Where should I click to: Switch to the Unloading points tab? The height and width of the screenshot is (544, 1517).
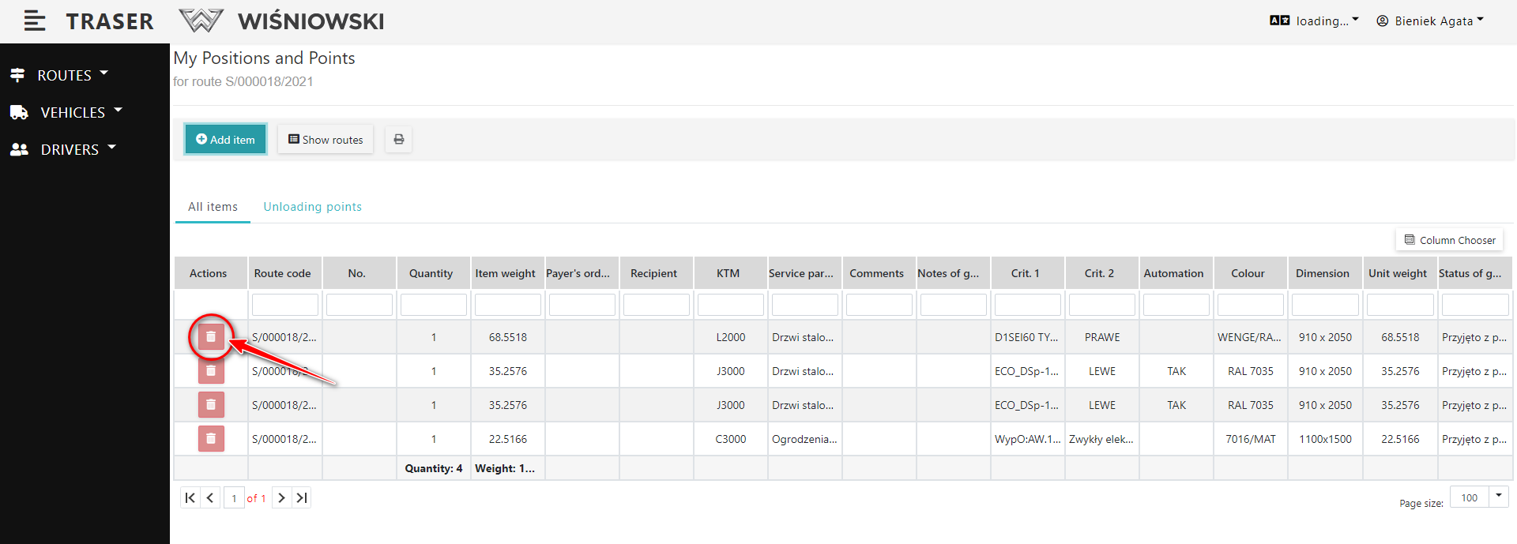coord(312,207)
